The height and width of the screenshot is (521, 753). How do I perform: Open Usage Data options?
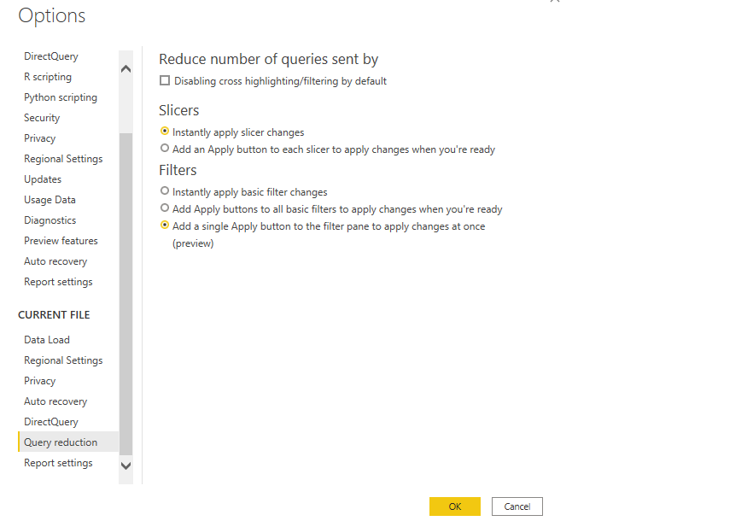click(x=50, y=200)
